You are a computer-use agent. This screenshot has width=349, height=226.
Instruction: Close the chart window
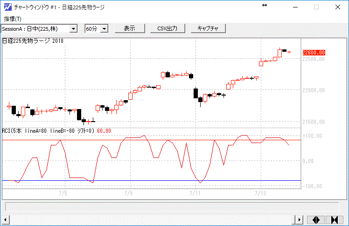pyautogui.click(x=338, y=7)
